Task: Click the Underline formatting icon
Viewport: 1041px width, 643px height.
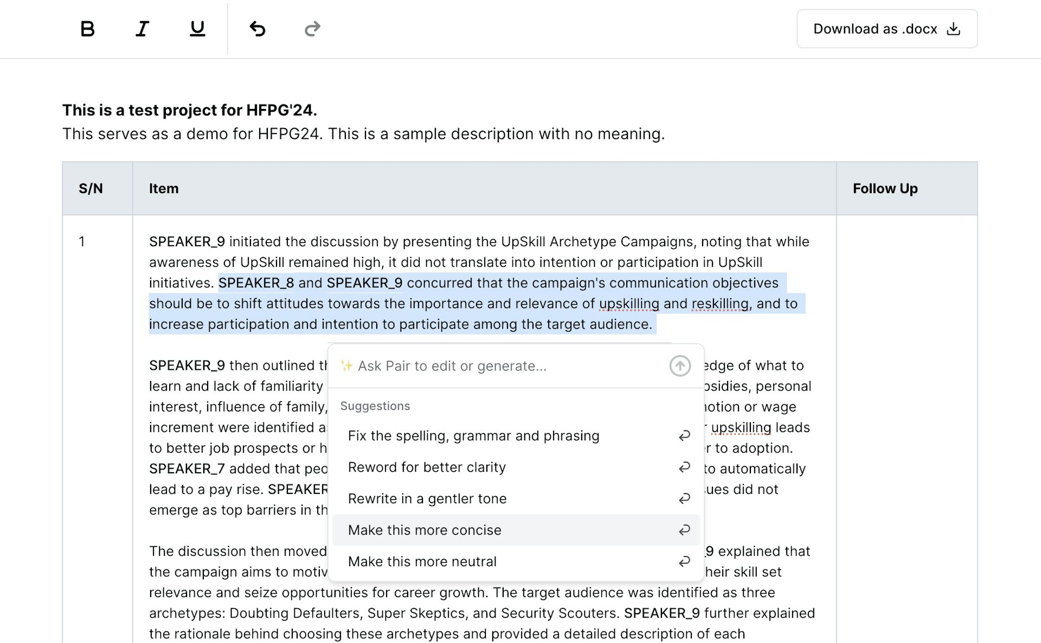Action: coord(198,29)
